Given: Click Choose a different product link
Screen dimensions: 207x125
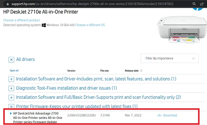Looking at the screenshot, I should pos(21,20).
